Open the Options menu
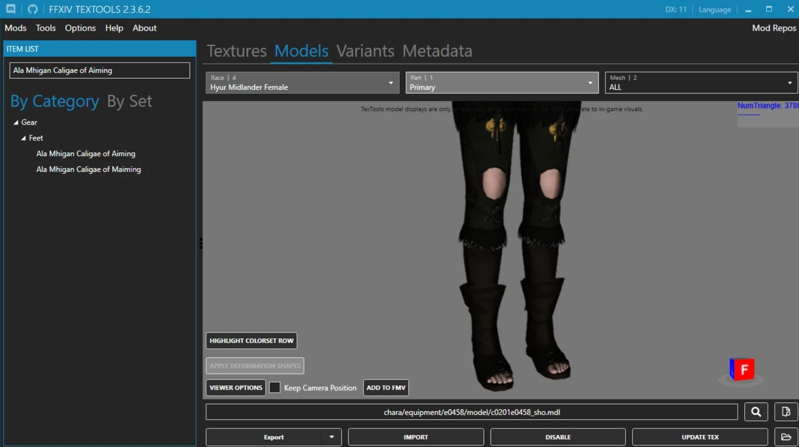 tap(80, 28)
